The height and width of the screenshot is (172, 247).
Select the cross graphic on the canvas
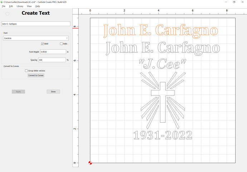click(x=163, y=102)
